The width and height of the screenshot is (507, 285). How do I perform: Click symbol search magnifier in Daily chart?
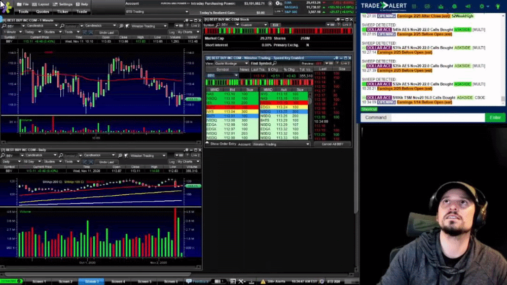point(3,156)
